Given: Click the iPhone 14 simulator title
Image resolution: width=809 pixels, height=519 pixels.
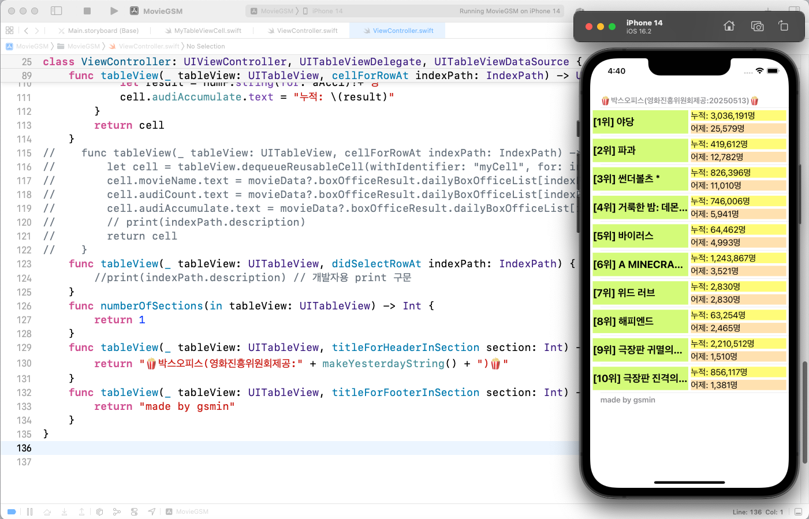Looking at the screenshot, I should [644, 23].
